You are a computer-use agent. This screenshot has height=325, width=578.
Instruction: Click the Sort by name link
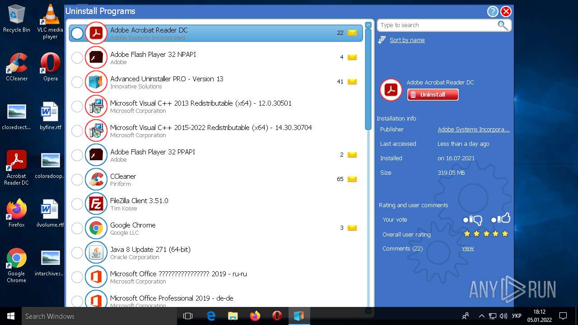407,40
